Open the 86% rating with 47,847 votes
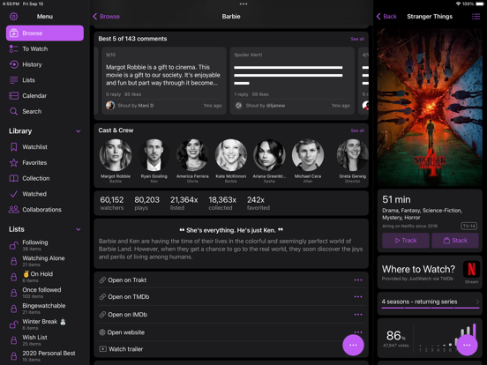 [x=395, y=339]
